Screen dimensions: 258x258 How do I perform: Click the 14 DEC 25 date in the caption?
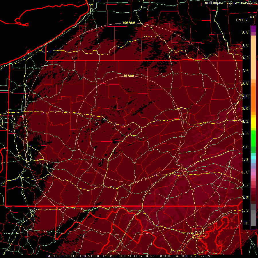[x=184, y=256]
